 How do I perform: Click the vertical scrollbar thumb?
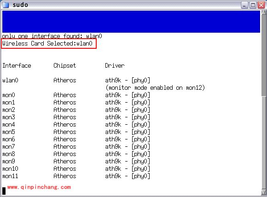(264, 56)
